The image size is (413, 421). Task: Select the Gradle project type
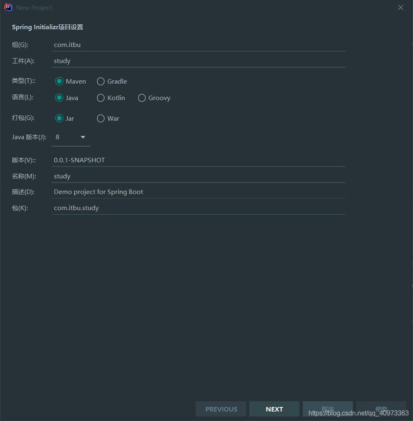101,81
